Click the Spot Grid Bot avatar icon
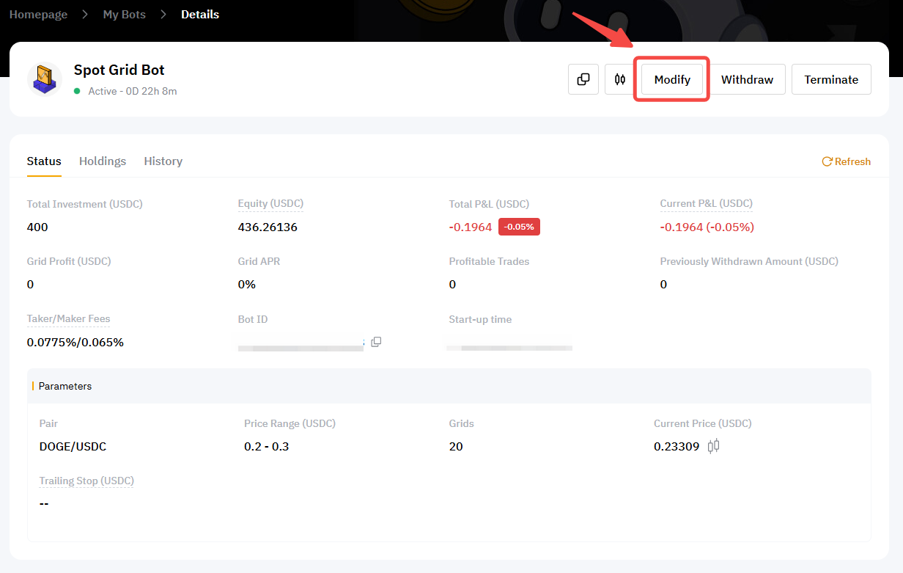Viewport: 903px width, 573px height. (45, 79)
